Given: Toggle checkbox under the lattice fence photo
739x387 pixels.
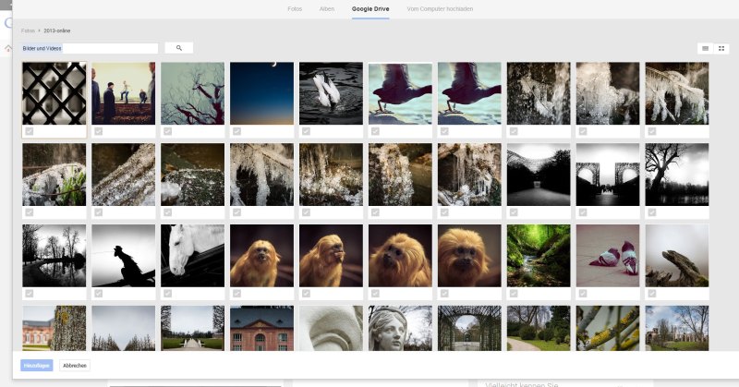Looking at the screenshot, I should coord(30,131).
